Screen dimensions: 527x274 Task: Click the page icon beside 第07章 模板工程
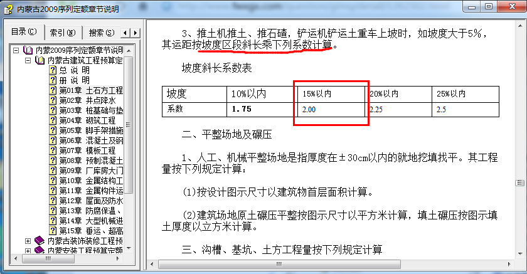[53, 150]
